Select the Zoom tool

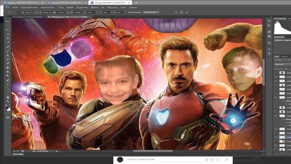tap(8, 101)
